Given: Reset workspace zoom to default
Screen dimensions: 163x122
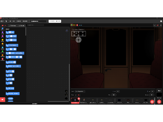Looking at the screenshot, I should coord(66,98).
